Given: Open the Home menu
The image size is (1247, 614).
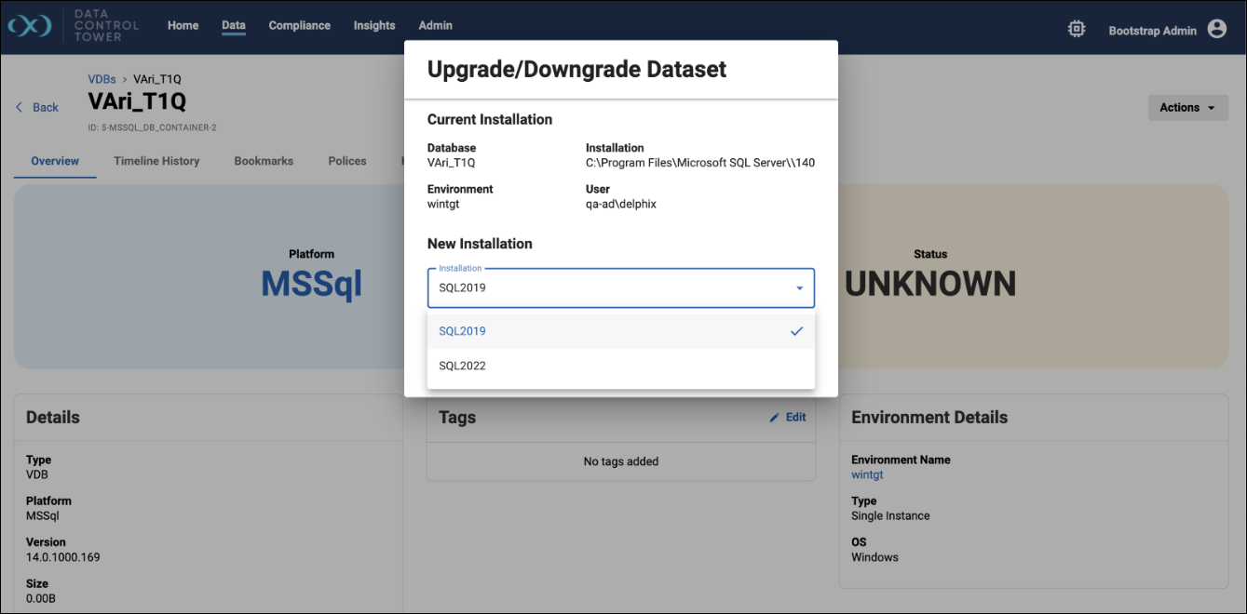Looking at the screenshot, I should point(183,26).
